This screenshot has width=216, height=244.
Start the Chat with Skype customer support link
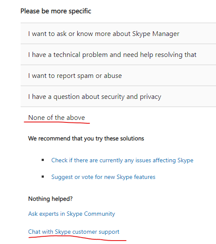[74, 232]
